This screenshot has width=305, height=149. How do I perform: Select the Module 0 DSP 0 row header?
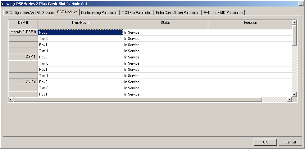pos(23,32)
